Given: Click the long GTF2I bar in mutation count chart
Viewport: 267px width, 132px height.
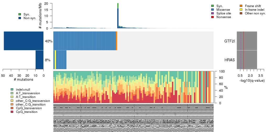Looking at the screenshot, I should click(24, 41).
